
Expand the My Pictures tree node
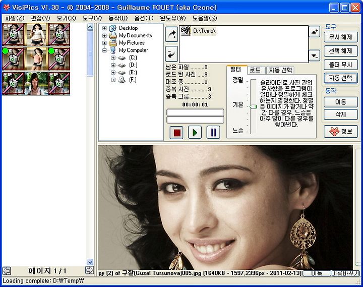click(104, 43)
